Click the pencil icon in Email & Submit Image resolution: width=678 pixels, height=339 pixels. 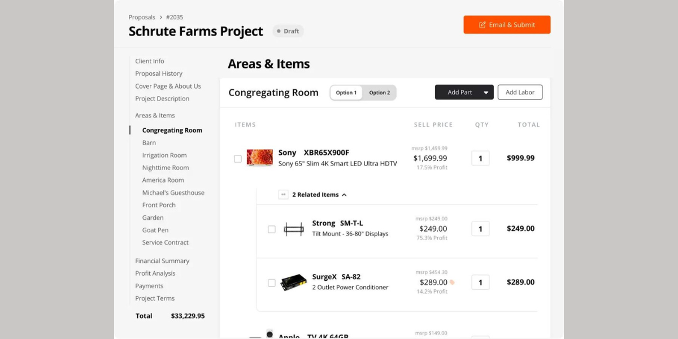[x=482, y=25]
